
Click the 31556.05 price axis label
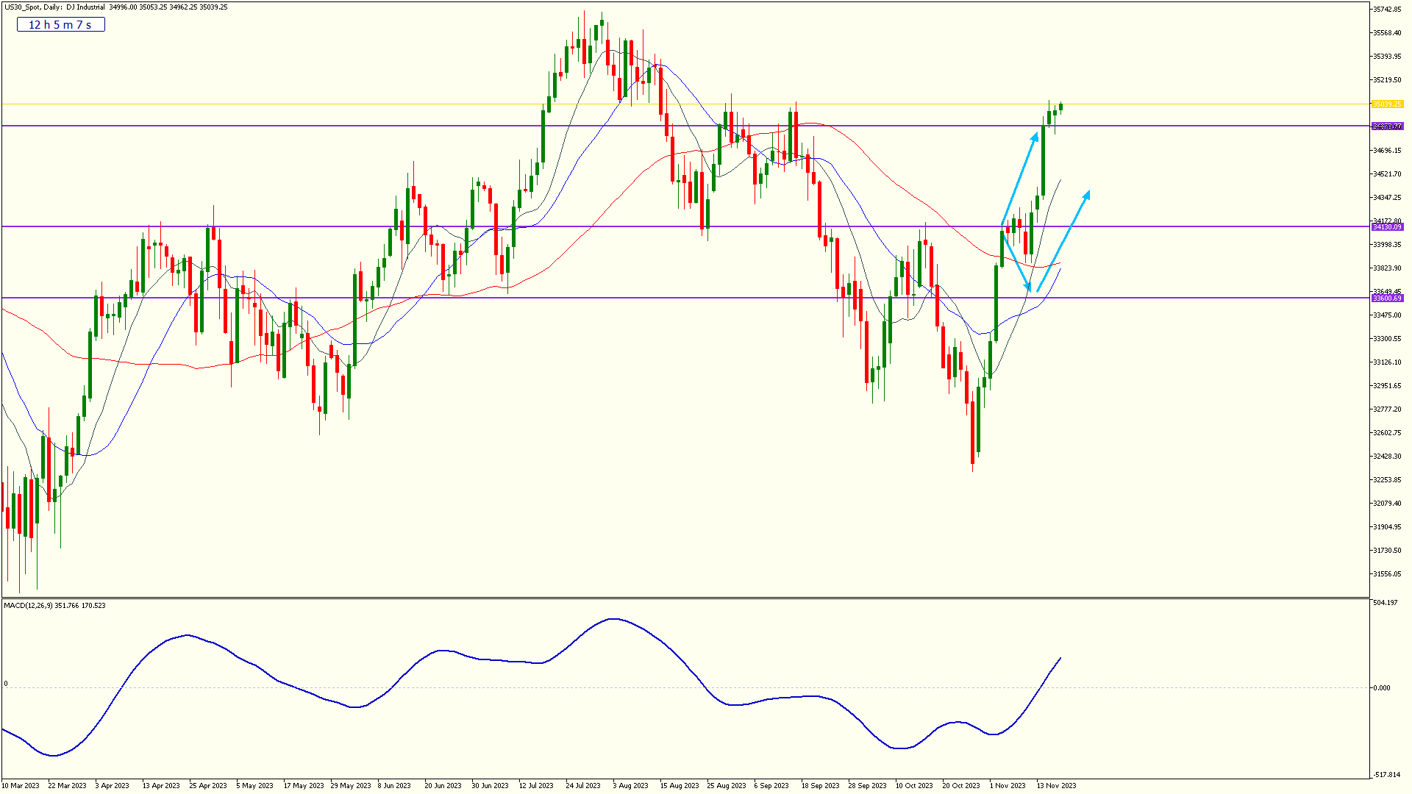click(x=1387, y=574)
